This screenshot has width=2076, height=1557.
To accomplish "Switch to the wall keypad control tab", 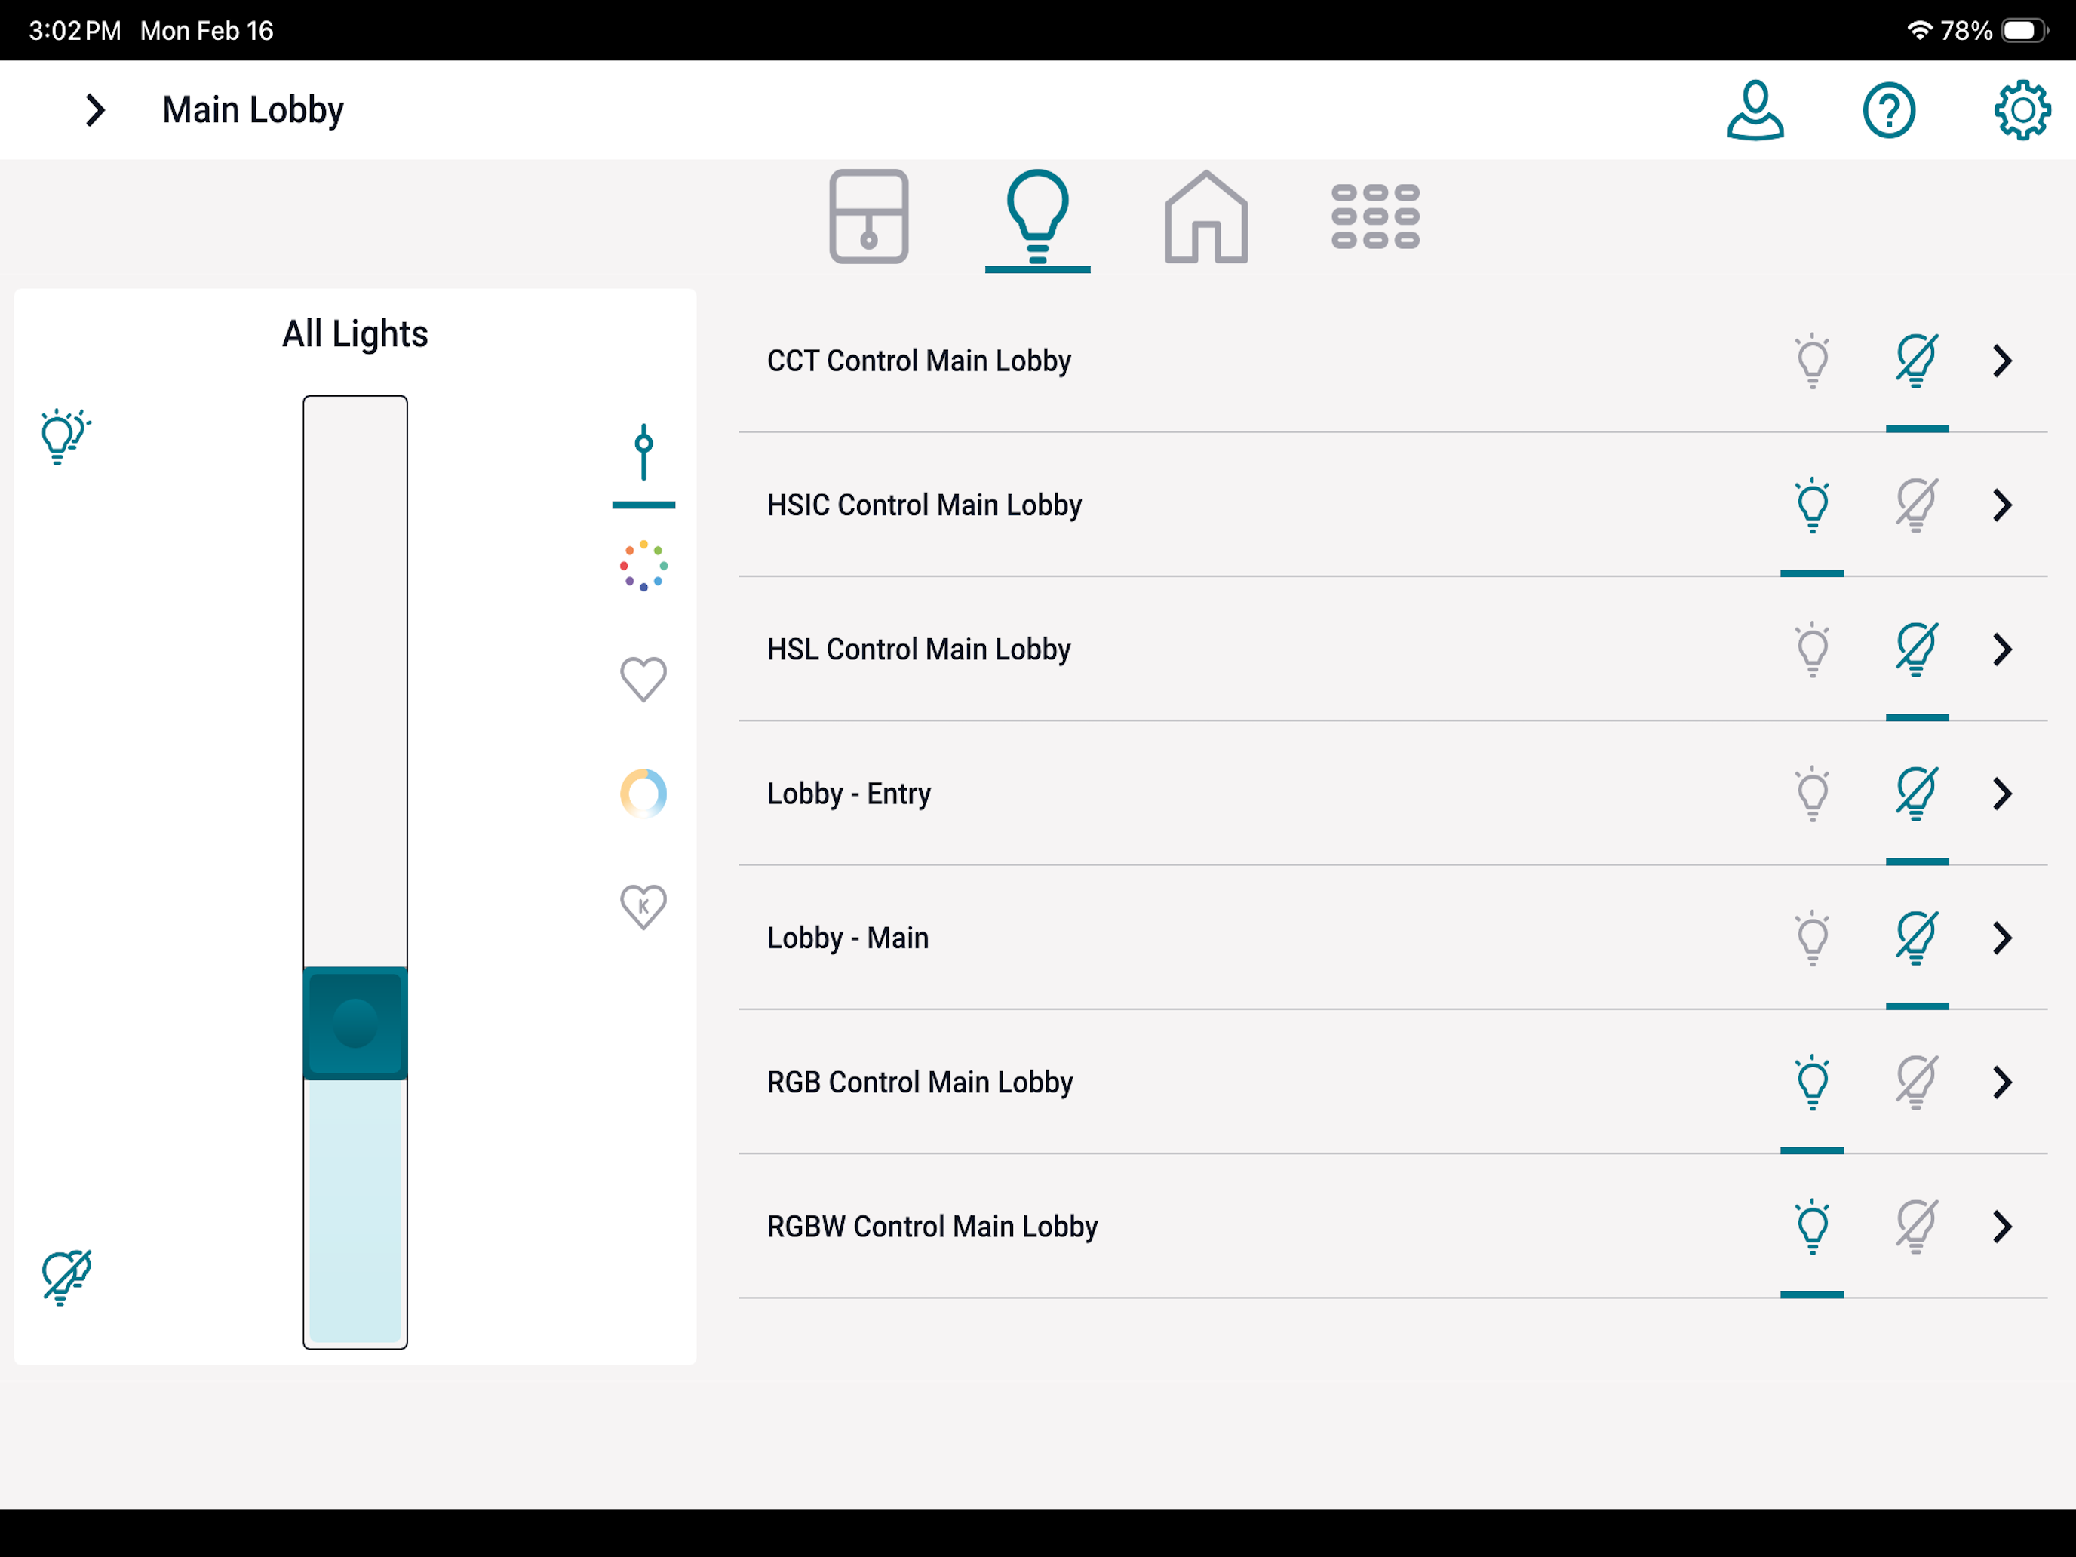I will click(x=868, y=216).
